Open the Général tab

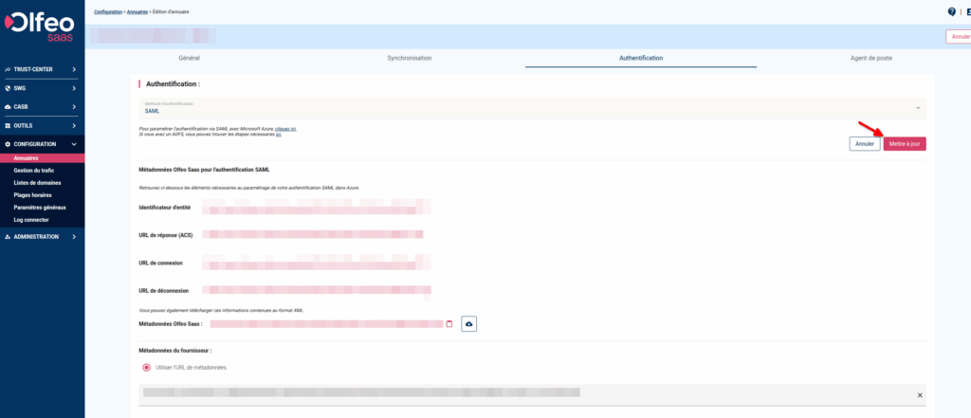(189, 58)
